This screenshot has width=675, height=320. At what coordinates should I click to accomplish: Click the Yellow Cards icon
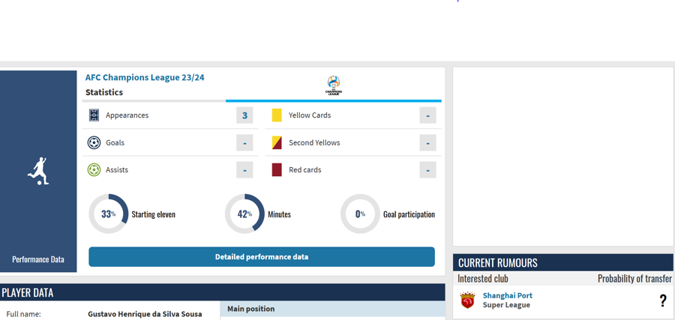click(277, 115)
